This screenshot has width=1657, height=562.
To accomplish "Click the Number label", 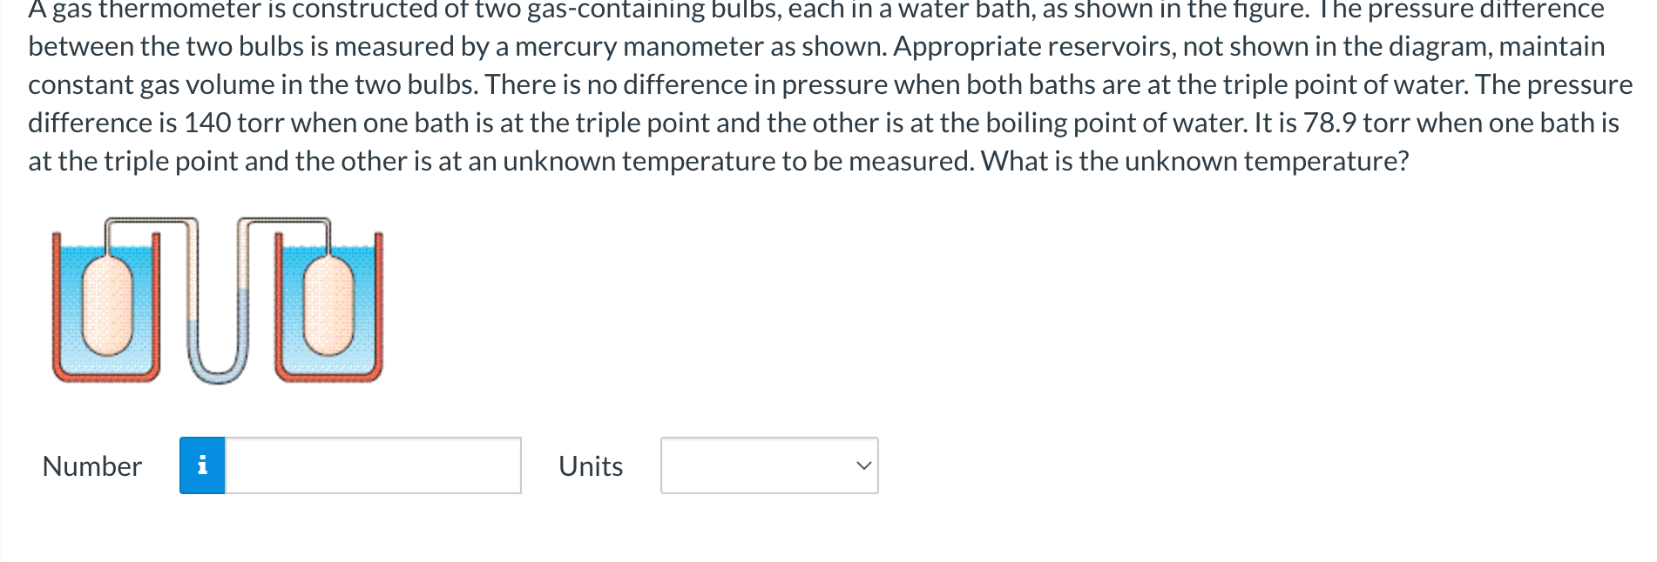I will click(x=91, y=466).
